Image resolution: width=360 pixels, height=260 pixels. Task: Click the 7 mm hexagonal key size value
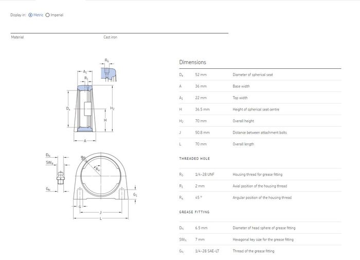[x=200, y=239]
